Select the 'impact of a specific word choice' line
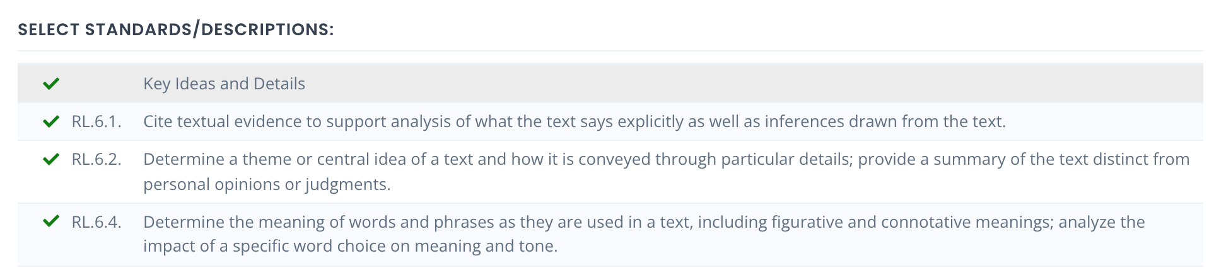Viewport: 1226px width, 273px height. tap(350, 246)
